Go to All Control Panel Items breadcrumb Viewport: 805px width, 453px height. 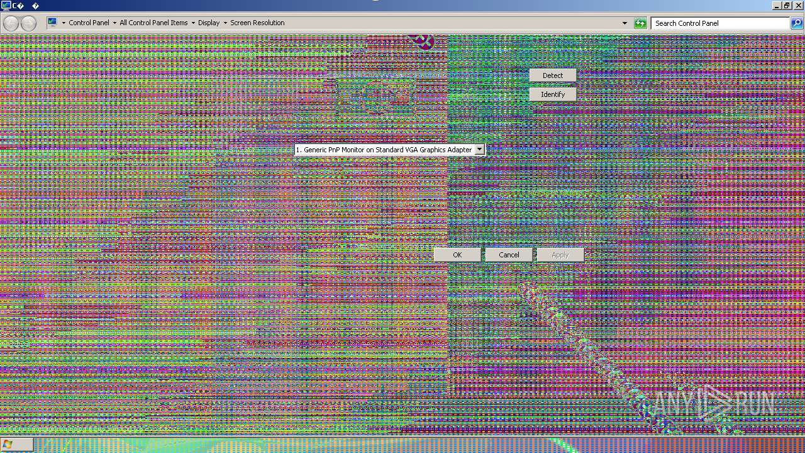click(153, 23)
